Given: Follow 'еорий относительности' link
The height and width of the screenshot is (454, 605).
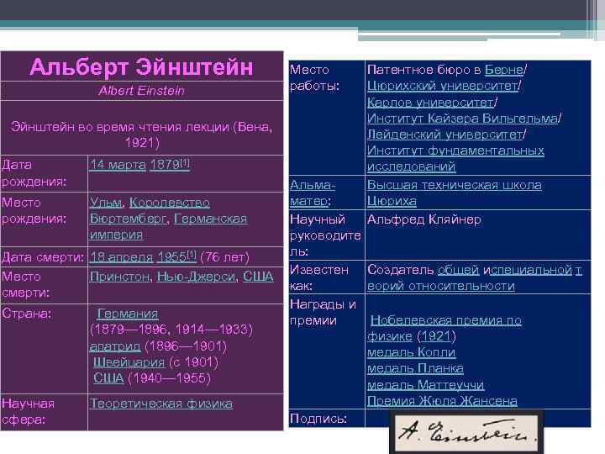Looking at the screenshot, I should 441,286.
